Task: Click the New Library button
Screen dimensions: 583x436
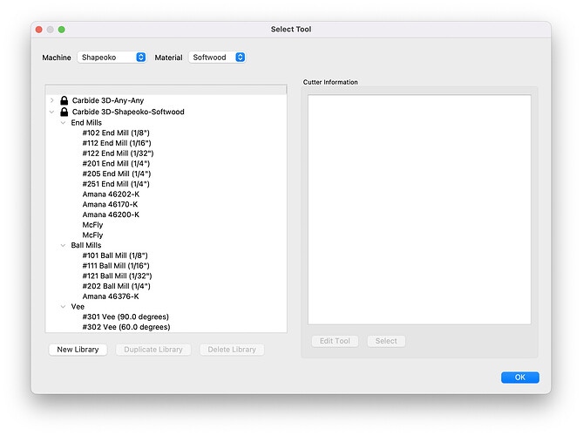Action: point(78,350)
